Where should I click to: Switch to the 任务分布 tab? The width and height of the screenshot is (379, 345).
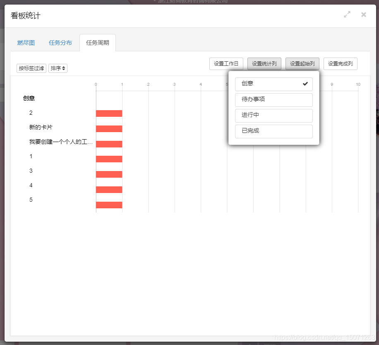click(60, 42)
